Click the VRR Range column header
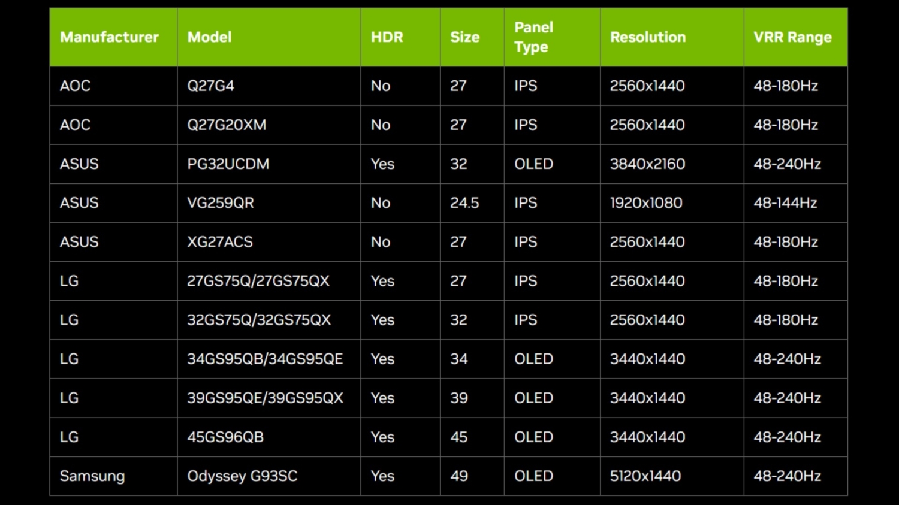Image resolution: width=899 pixels, height=505 pixels. [x=792, y=37]
